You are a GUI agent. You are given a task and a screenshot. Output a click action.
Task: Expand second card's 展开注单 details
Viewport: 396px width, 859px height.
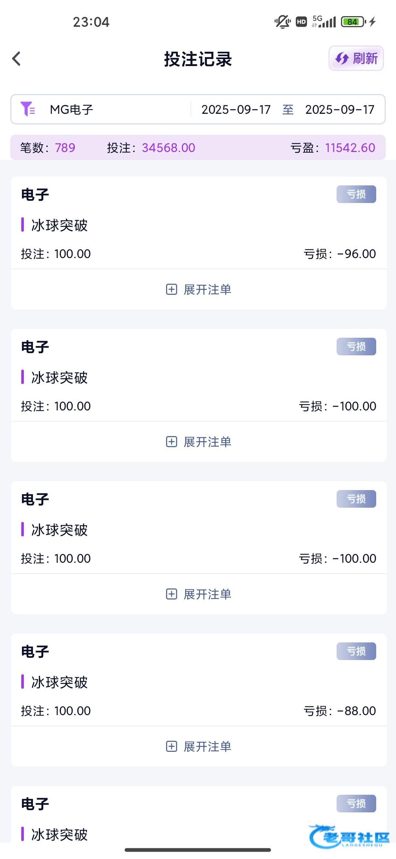click(x=207, y=442)
